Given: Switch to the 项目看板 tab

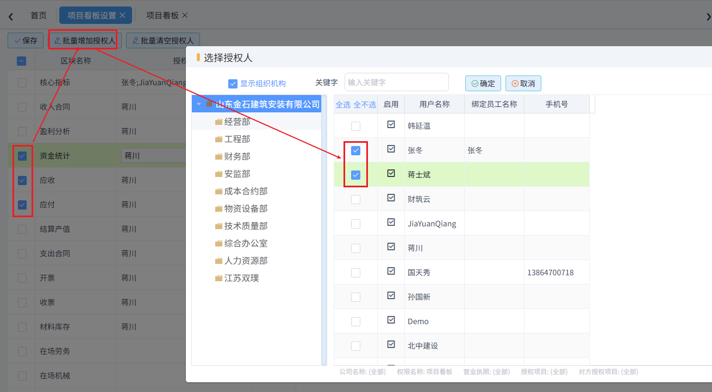Looking at the screenshot, I should 163,15.
